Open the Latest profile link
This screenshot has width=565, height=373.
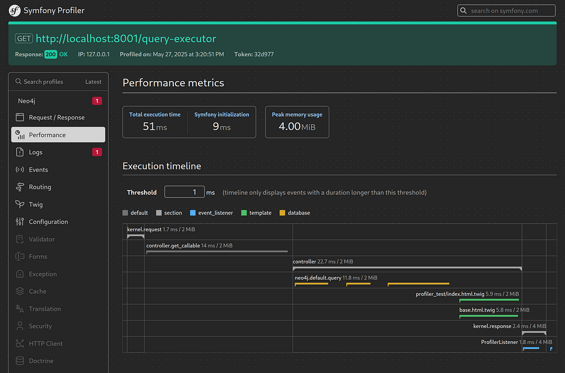pos(93,82)
